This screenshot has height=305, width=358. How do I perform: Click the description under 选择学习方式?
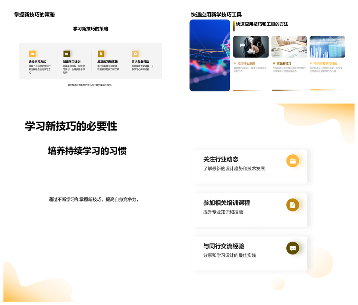40,69
